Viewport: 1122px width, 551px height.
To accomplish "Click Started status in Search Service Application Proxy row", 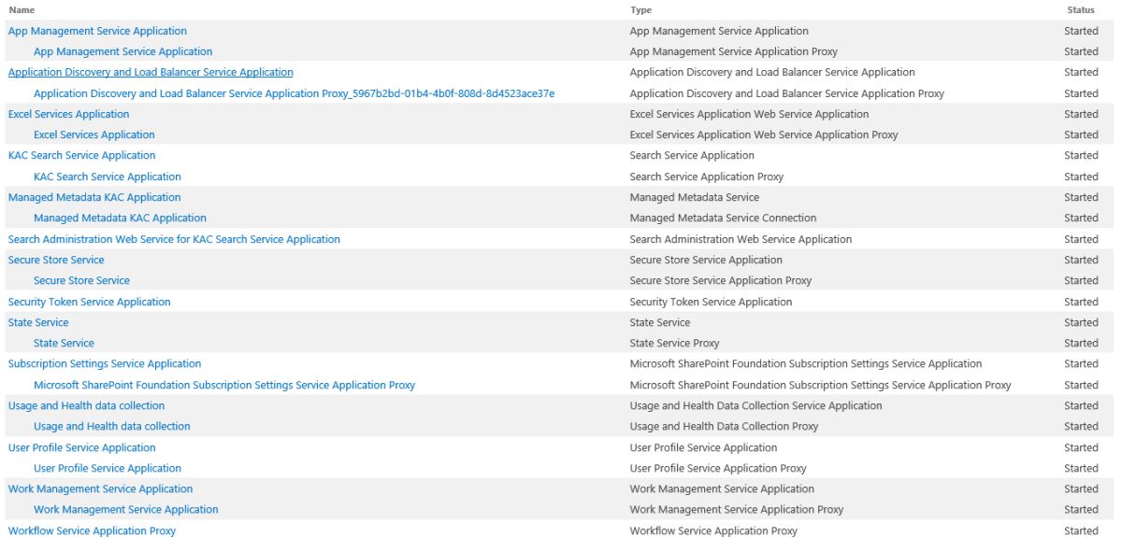I will coord(1081,177).
